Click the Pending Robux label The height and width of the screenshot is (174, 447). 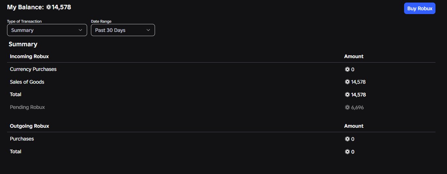coord(28,107)
